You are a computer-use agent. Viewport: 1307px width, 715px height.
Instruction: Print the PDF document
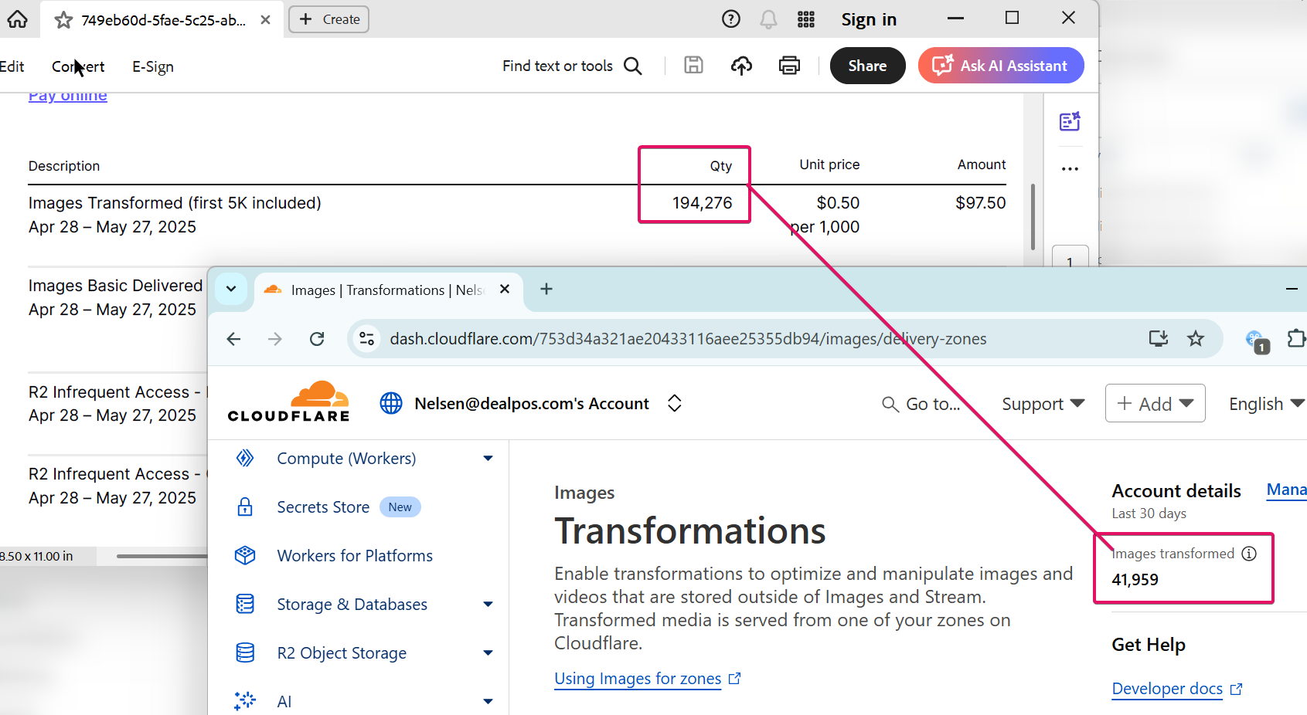pyautogui.click(x=789, y=66)
